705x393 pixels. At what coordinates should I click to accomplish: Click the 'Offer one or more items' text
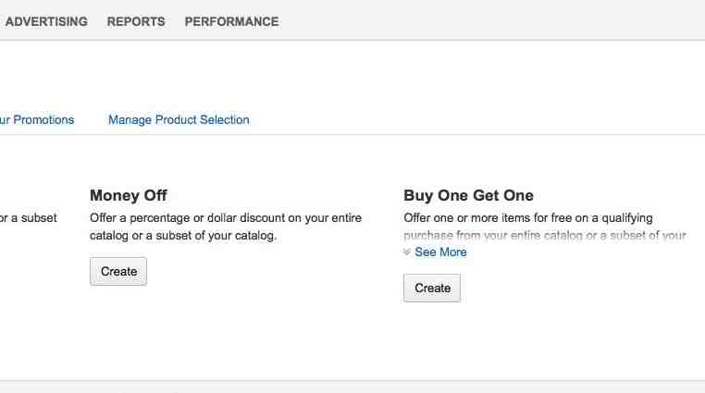[x=528, y=218]
